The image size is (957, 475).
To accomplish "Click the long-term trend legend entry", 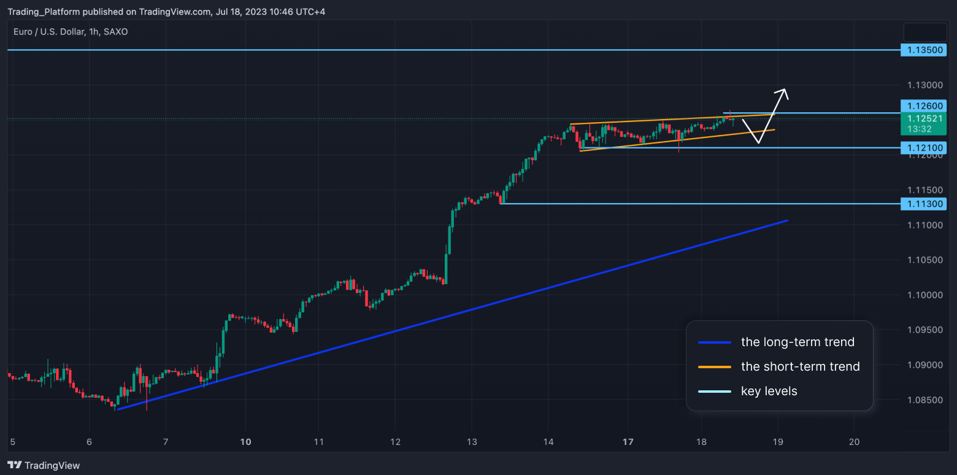I will (797, 342).
